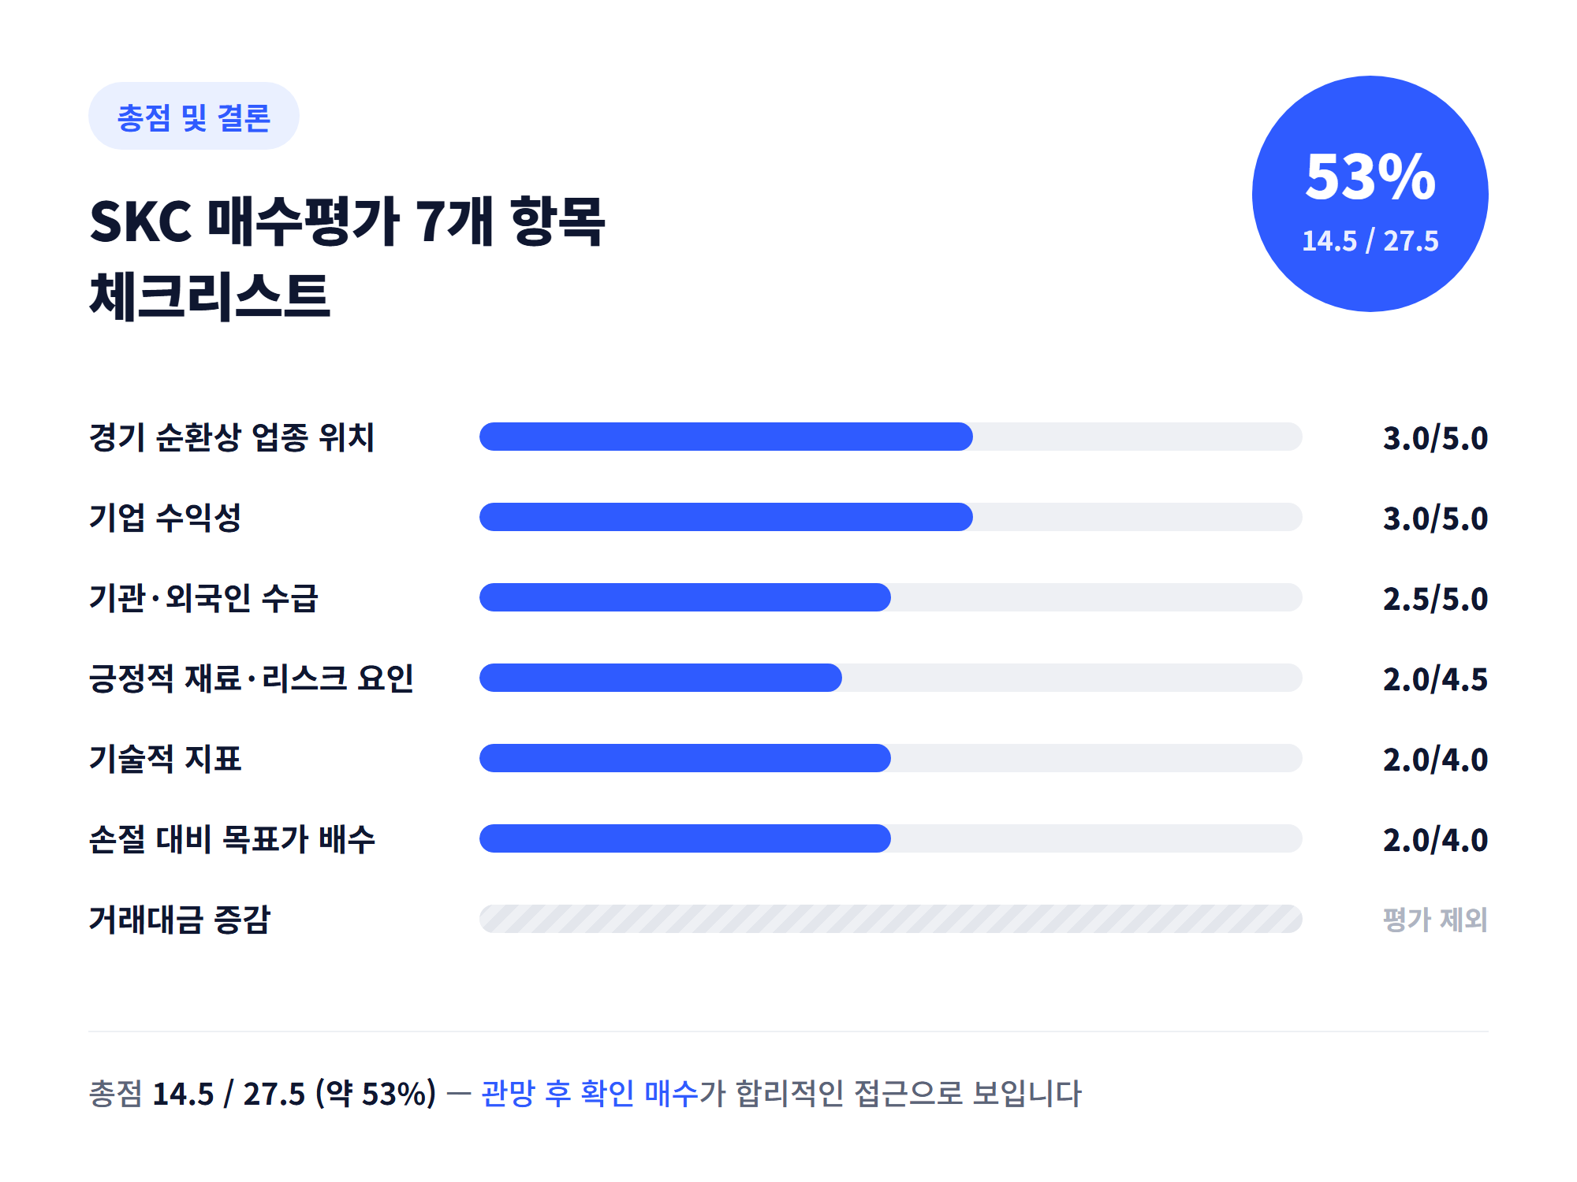This screenshot has width=1577, height=1182.
Task: Click the SKC 매수평가 7개 항목 체크리스트 title
Action: point(347,258)
